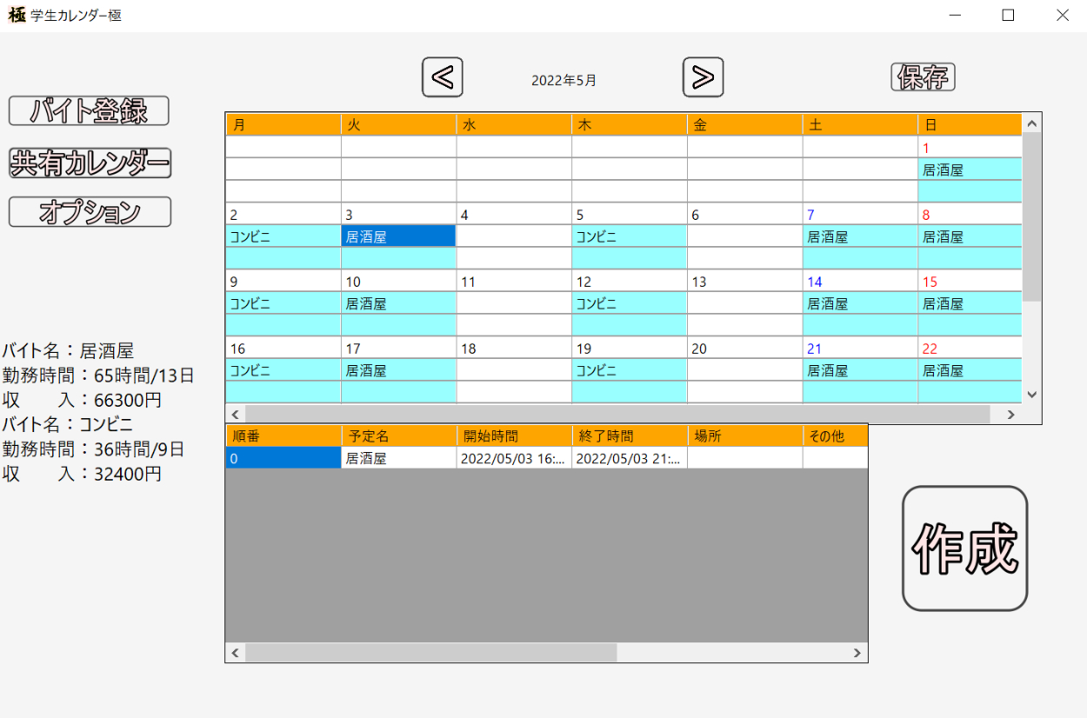Screen dimensions: 1087x718
Task: Open the オプション settings
Action: pyautogui.click(x=90, y=212)
